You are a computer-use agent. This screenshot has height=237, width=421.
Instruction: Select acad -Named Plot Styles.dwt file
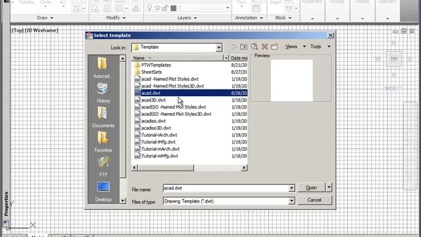pyautogui.click(x=170, y=79)
